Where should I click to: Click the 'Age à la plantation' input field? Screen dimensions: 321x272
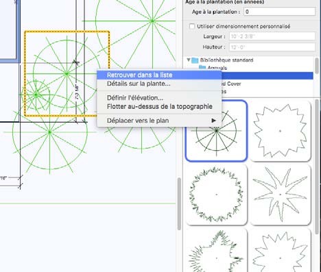pyautogui.click(x=279, y=12)
